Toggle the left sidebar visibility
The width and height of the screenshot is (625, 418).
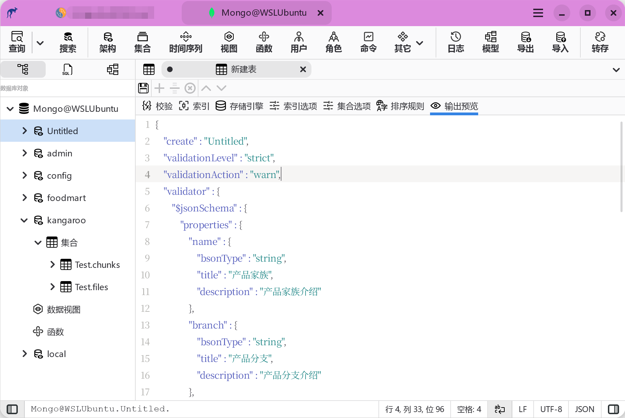13,409
